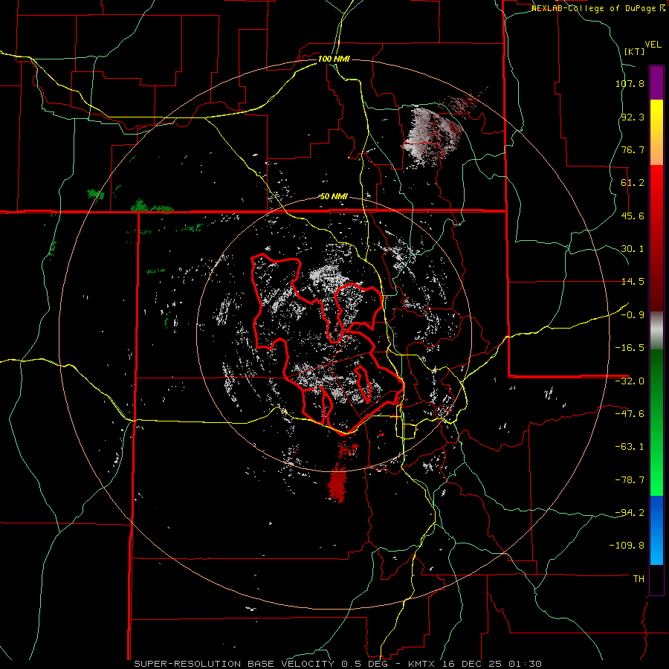Viewport: 669px width, 669px height.
Task: Select the -94.2 scale value
Action: tap(630, 513)
